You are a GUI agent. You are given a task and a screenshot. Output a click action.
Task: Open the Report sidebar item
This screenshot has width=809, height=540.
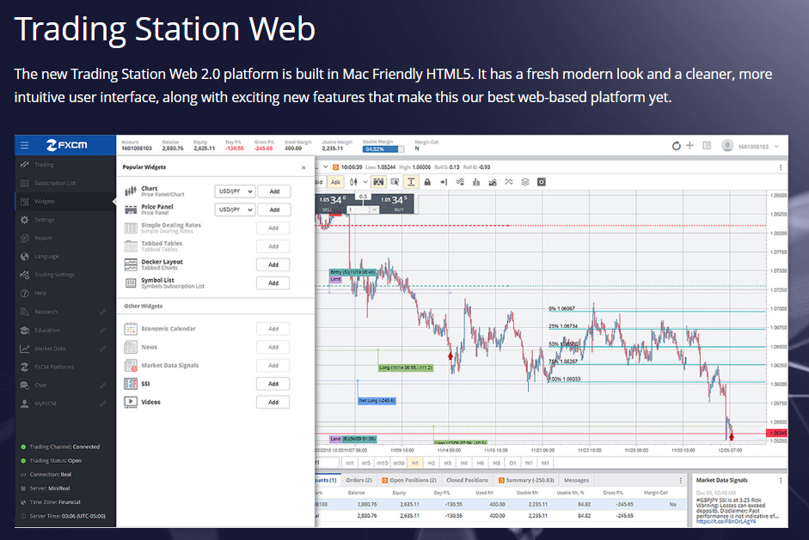point(65,238)
